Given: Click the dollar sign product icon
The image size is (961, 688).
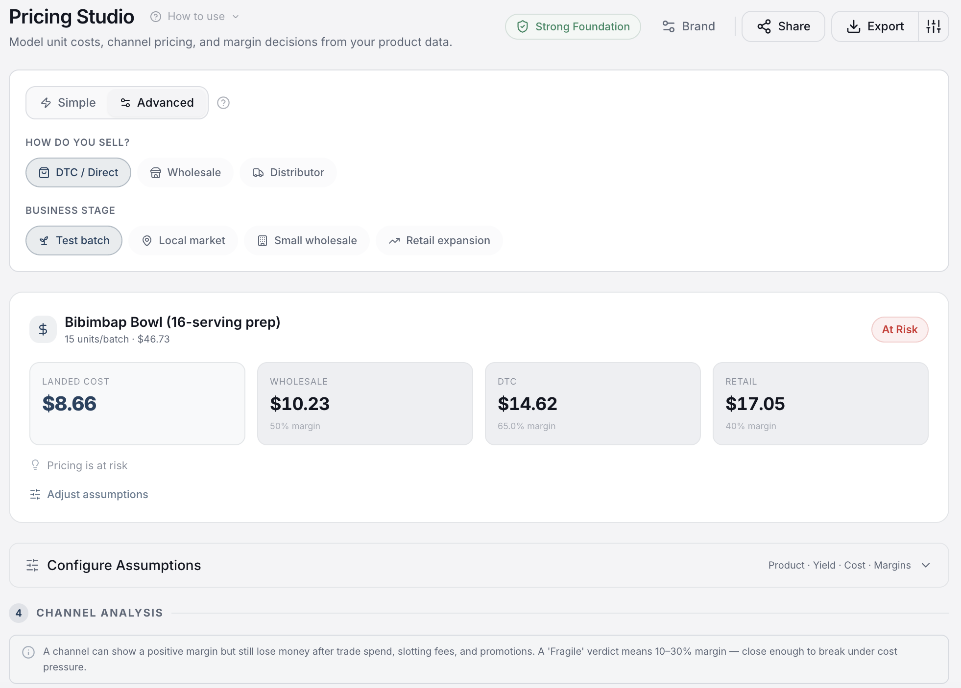Looking at the screenshot, I should coord(43,329).
